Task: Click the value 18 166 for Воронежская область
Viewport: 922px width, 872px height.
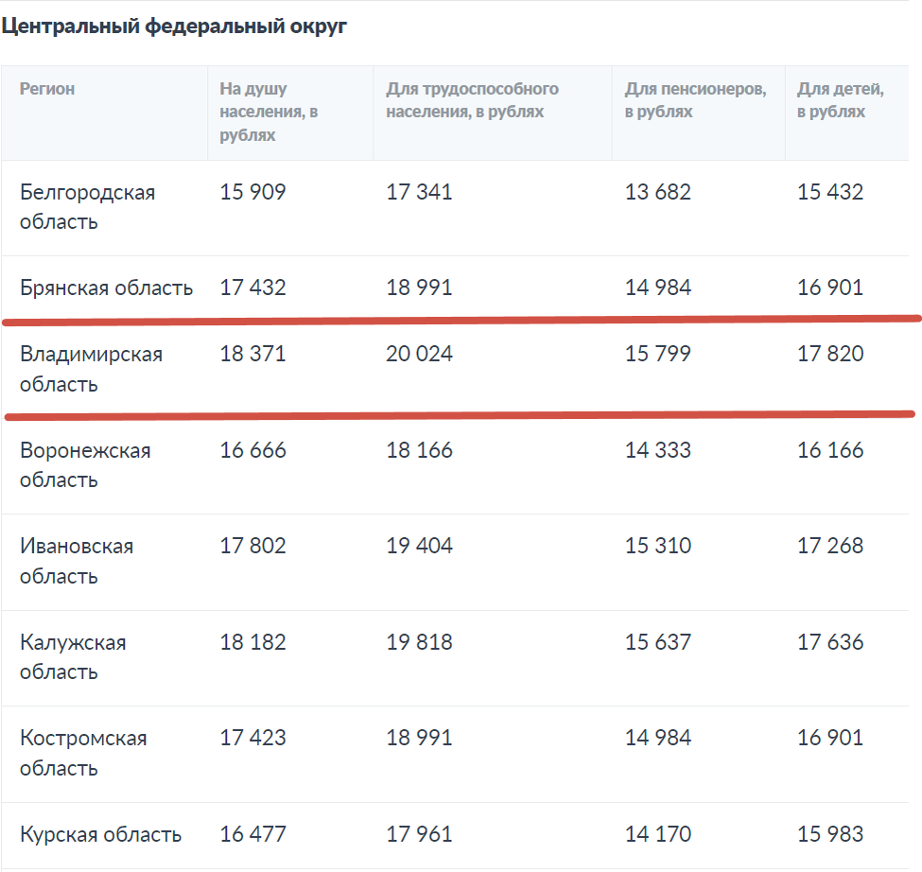Action: tap(419, 450)
